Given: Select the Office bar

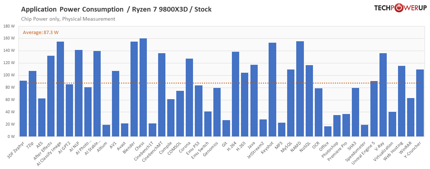Looking at the screenshot, I should tap(328, 131).
